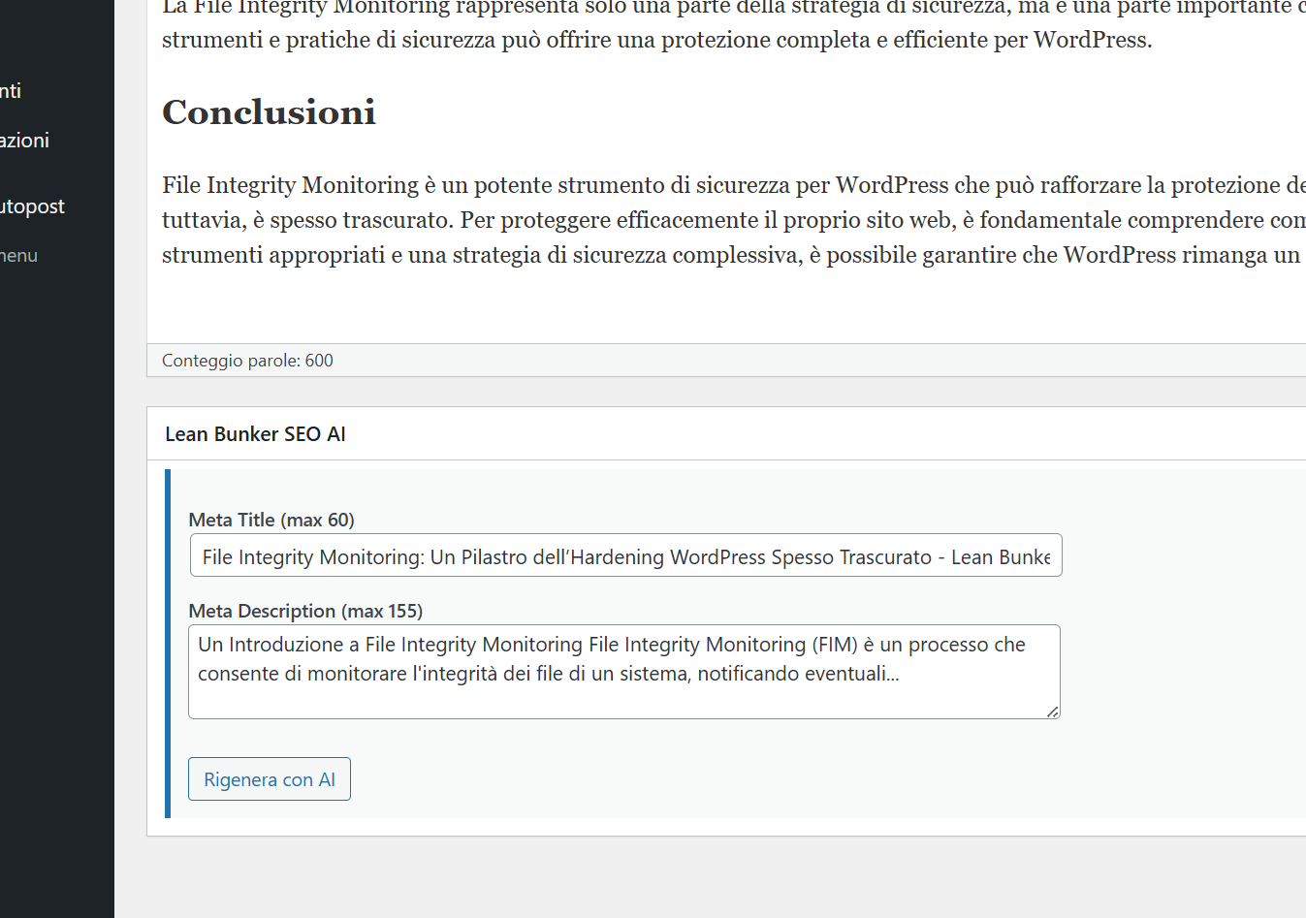Click the Rigenera con AI button

269,779
